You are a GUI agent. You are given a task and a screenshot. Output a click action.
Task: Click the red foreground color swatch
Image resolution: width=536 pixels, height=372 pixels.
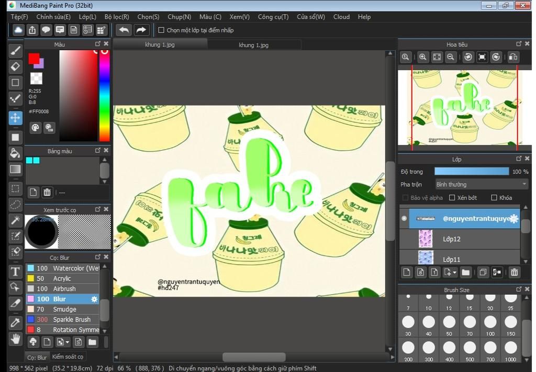tap(34, 59)
